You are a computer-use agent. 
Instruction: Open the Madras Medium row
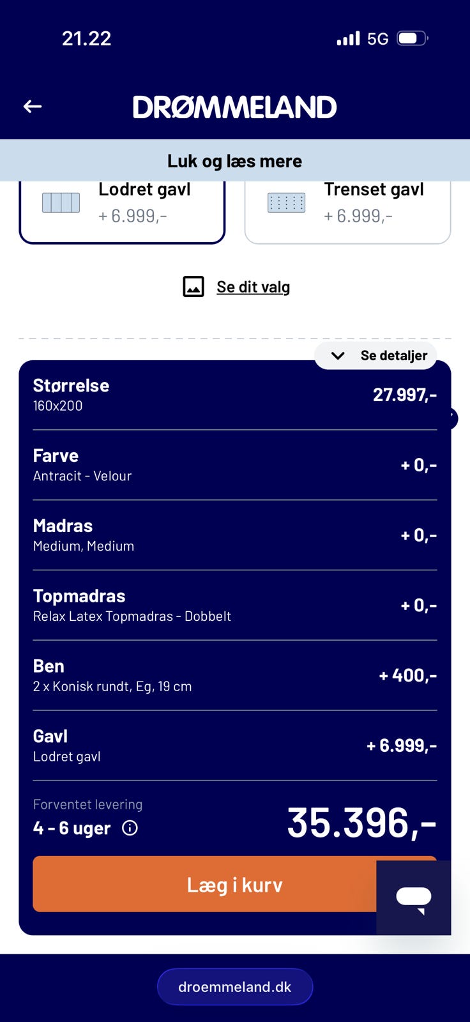(234, 535)
